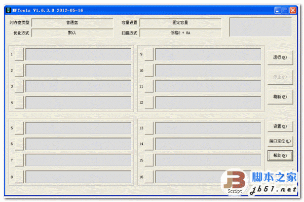The image size is (304, 202).
Task: Click the small status button for port 3
Action: click(x=19, y=86)
